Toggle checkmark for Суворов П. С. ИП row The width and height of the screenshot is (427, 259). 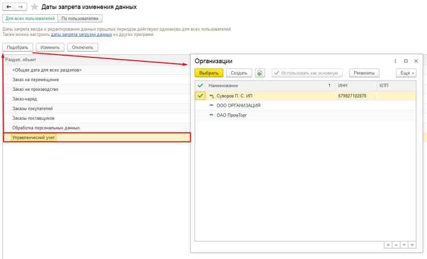[x=200, y=95]
